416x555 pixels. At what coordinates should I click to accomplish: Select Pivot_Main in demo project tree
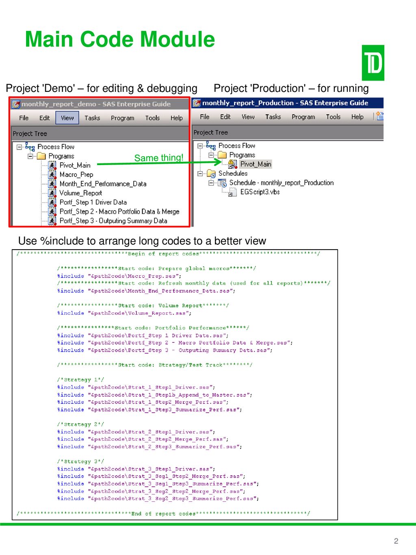[x=75, y=165]
